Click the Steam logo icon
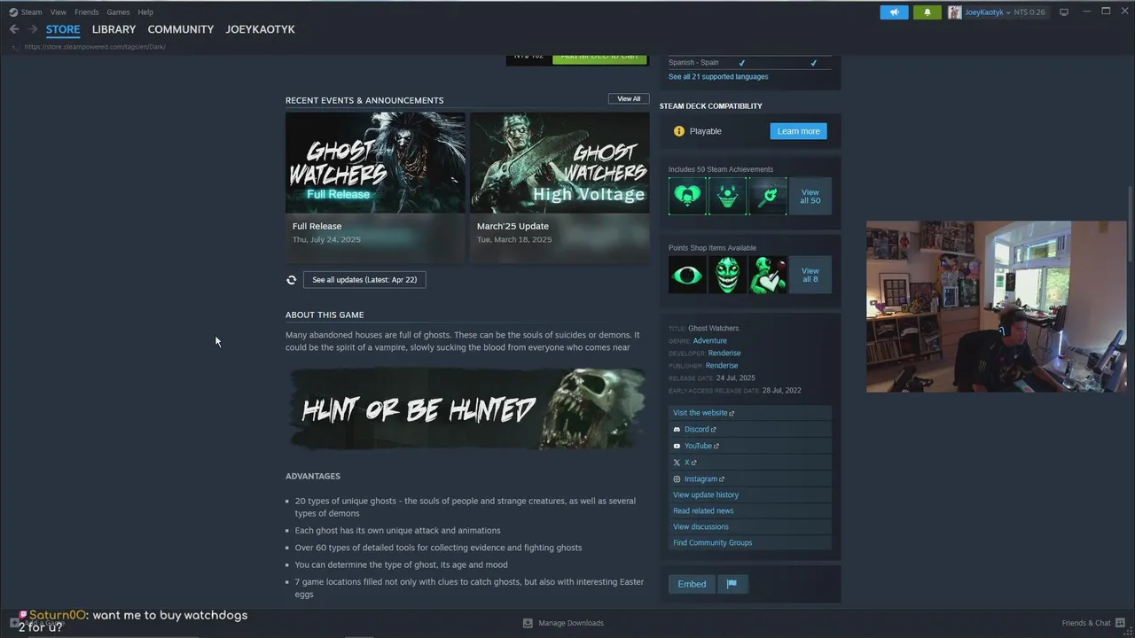The height and width of the screenshot is (638, 1135). point(13,12)
